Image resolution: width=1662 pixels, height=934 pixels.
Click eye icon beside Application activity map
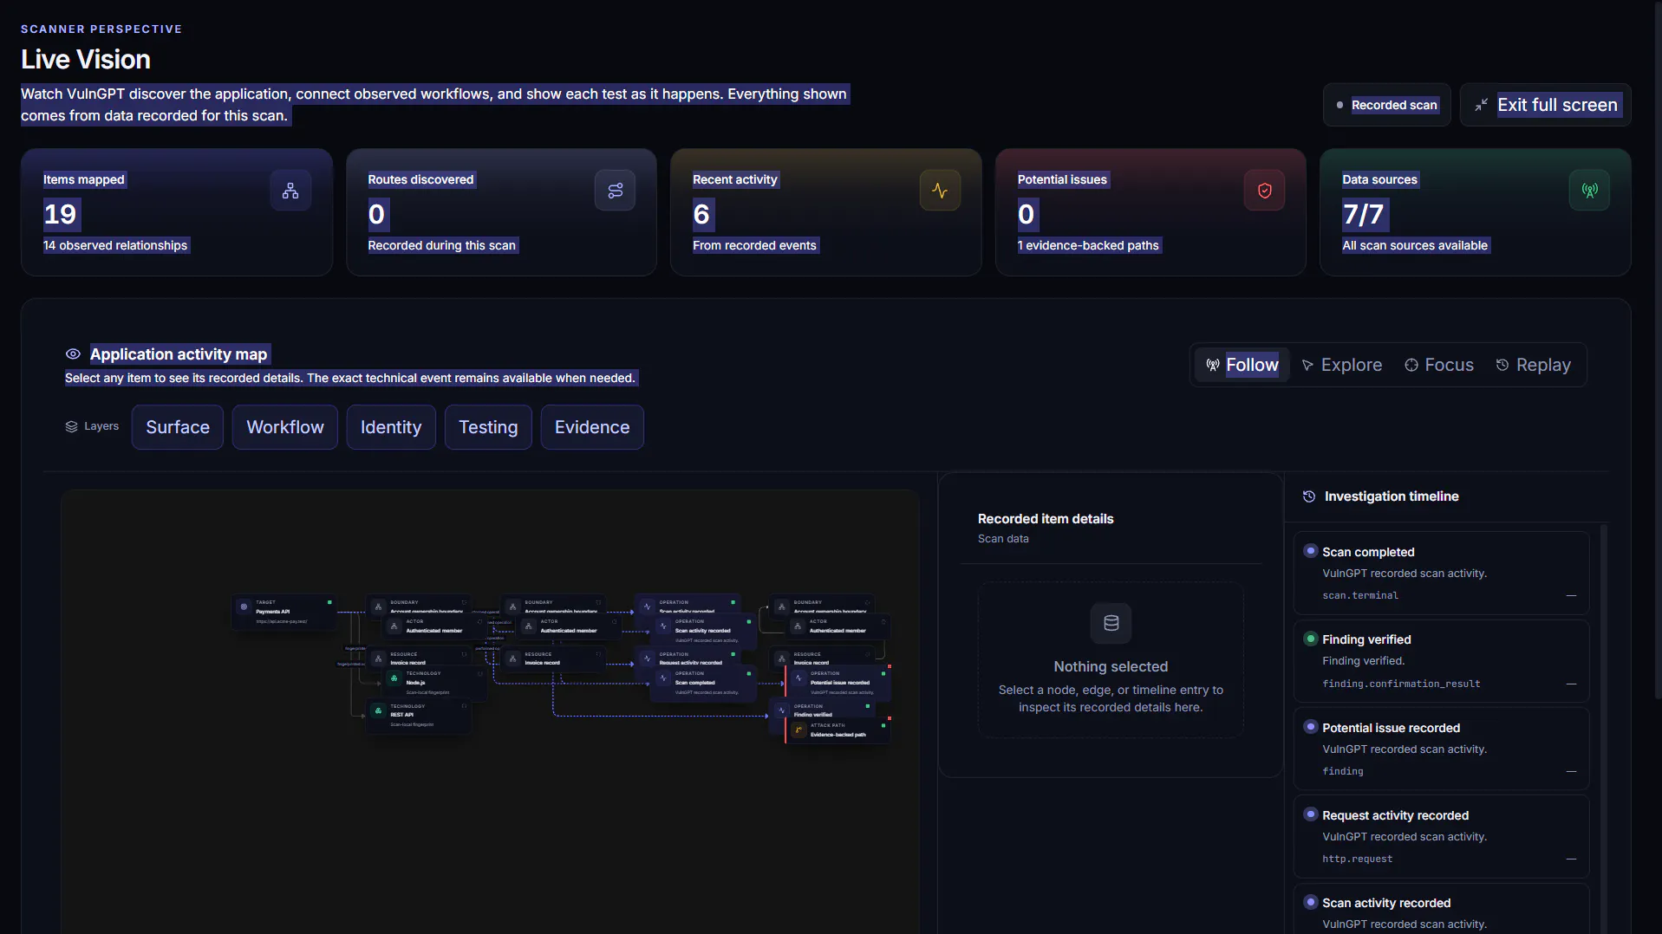click(73, 354)
